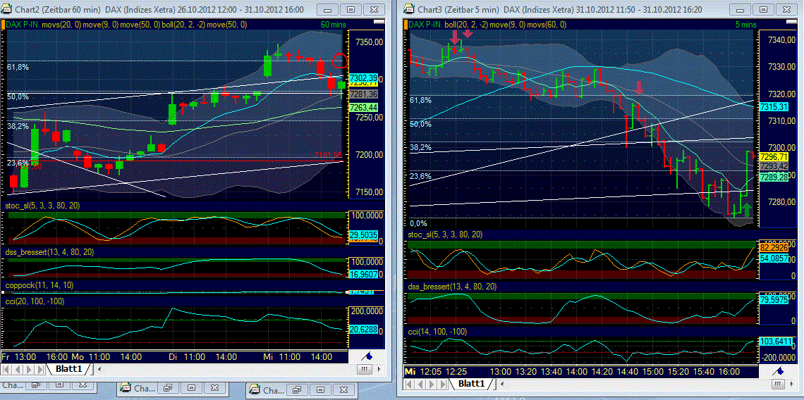Click the 7296,71 price tag in Chart3

pyautogui.click(x=773, y=156)
